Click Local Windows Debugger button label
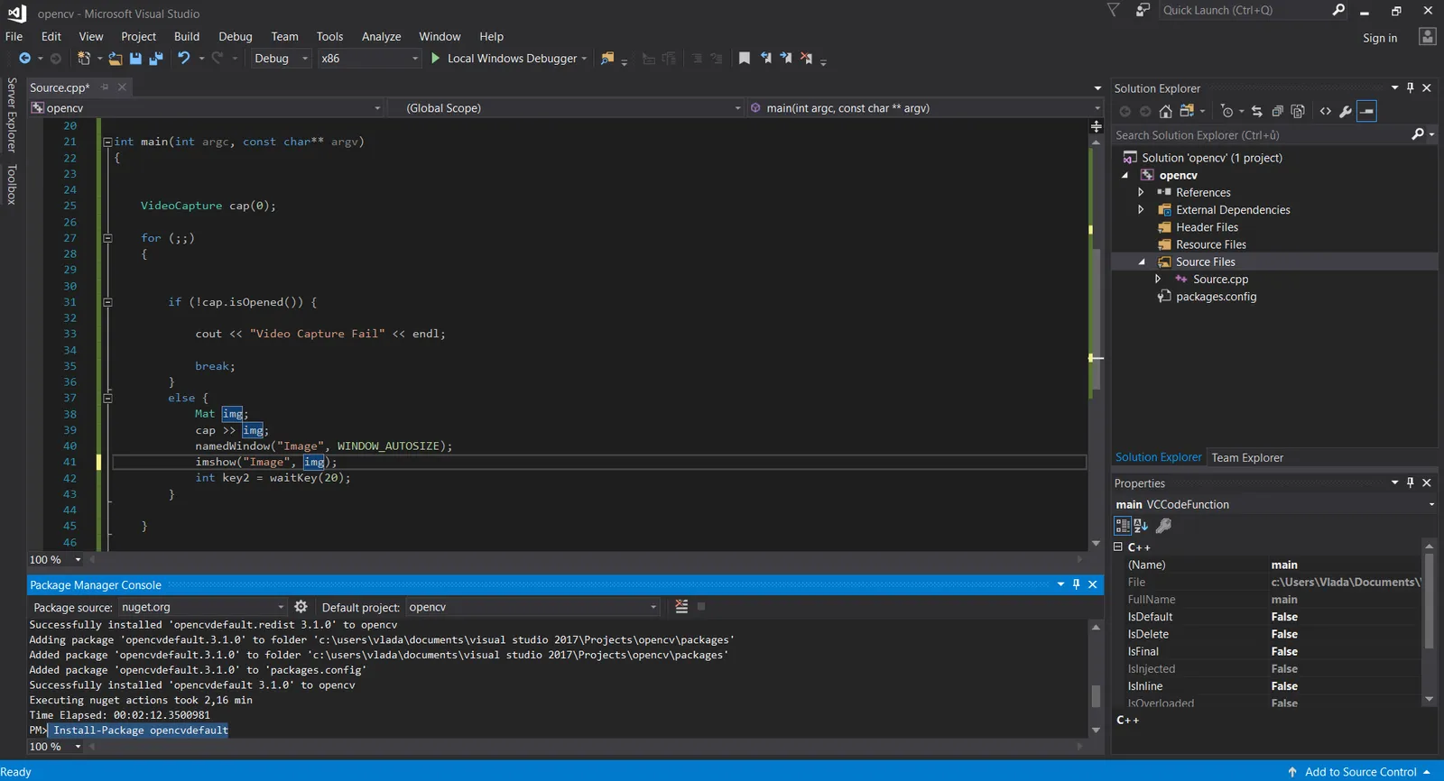 pyautogui.click(x=512, y=58)
